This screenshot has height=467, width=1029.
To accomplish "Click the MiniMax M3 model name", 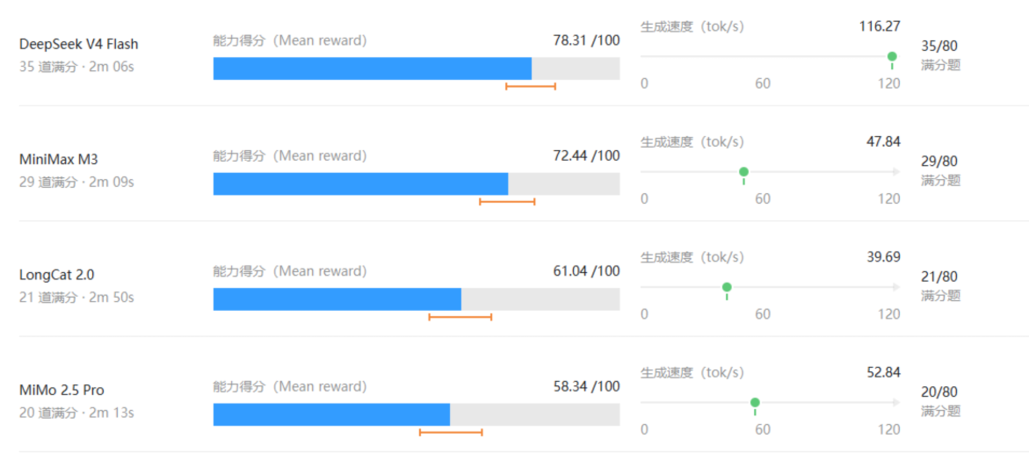I will click(x=59, y=160).
